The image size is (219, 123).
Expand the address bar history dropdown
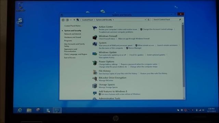pos(145,20)
